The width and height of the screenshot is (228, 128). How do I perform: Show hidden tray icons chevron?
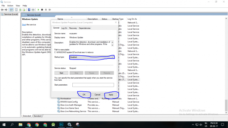click(x=193, y=125)
